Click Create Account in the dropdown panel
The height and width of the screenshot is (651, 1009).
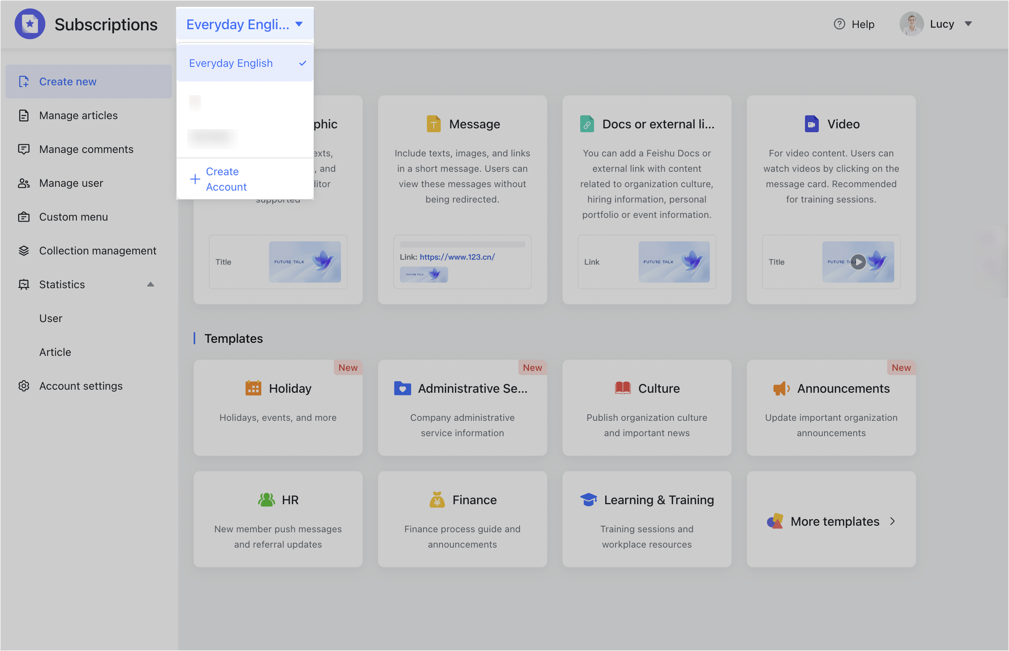click(226, 178)
